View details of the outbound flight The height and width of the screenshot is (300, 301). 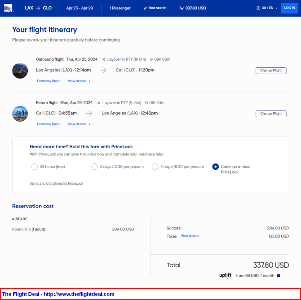[77, 81]
